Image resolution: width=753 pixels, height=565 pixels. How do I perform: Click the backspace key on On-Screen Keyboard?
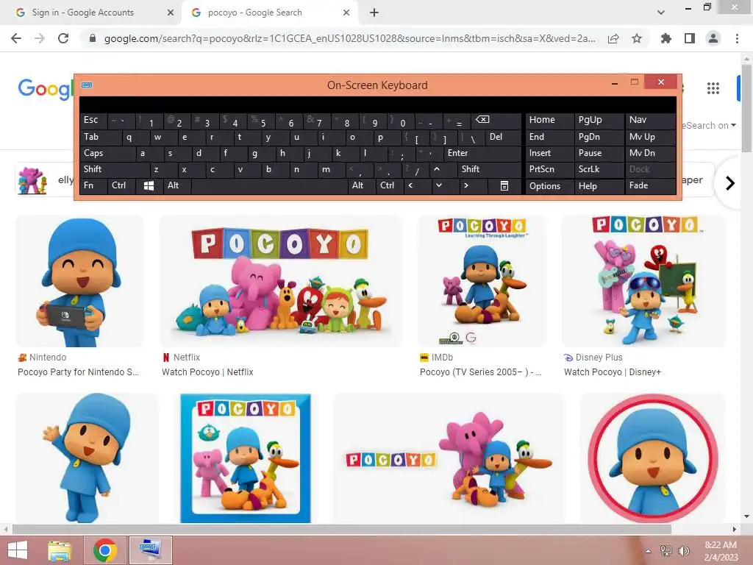(x=496, y=121)
